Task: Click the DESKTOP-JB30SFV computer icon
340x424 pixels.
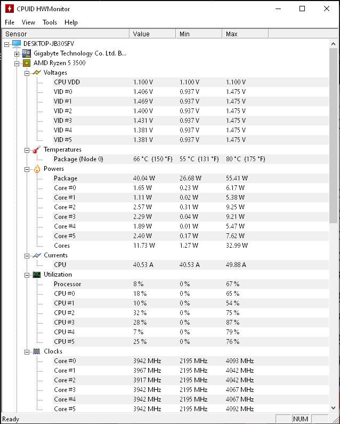Action: coord(16,44)
